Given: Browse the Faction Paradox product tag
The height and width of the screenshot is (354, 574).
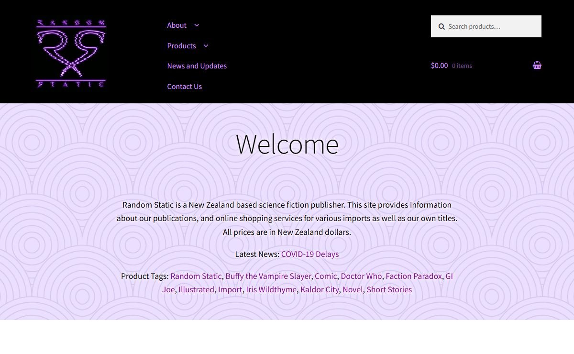Looking at the screenshot, I should [414, 276].
